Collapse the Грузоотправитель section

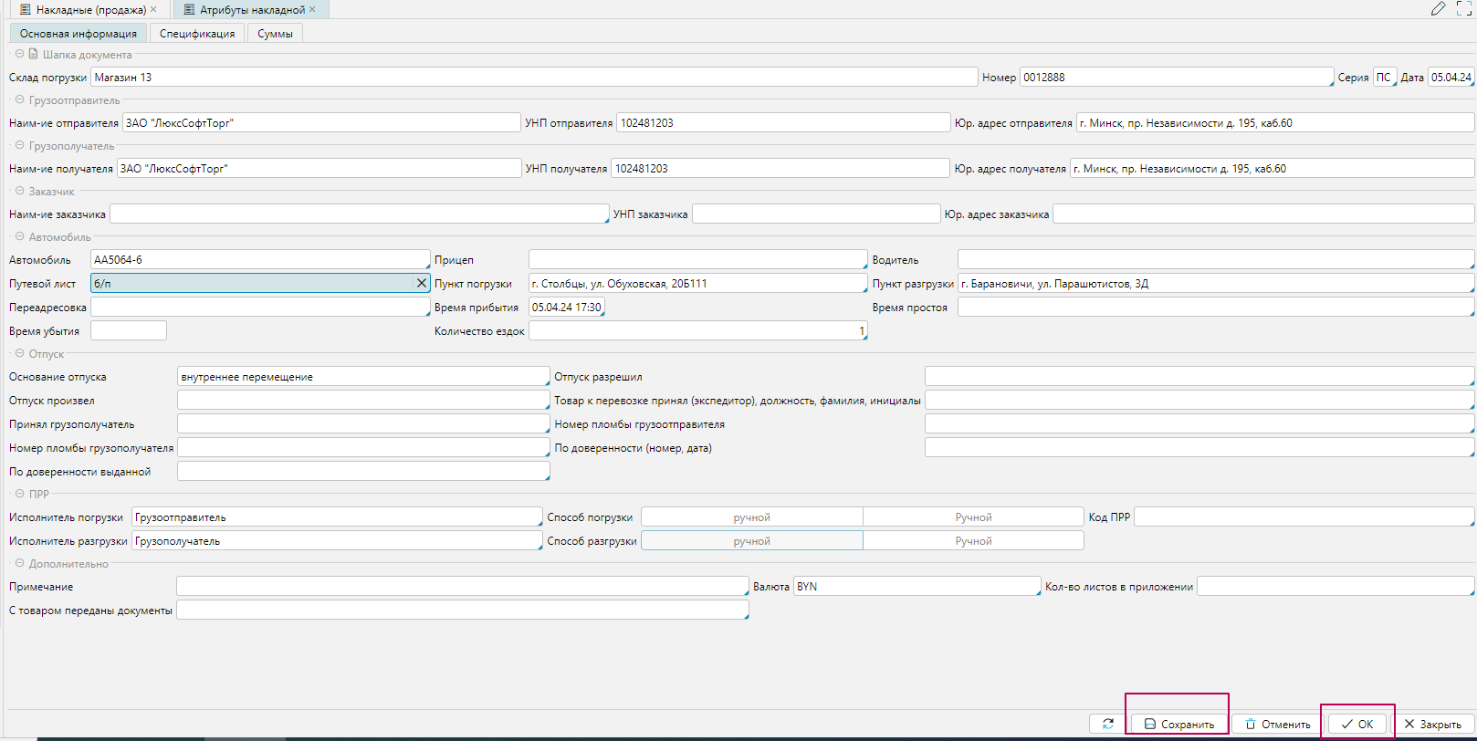pos(19,99)
